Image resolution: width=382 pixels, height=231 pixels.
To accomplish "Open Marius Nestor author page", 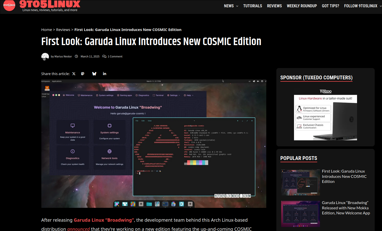I will pos(63,56).
